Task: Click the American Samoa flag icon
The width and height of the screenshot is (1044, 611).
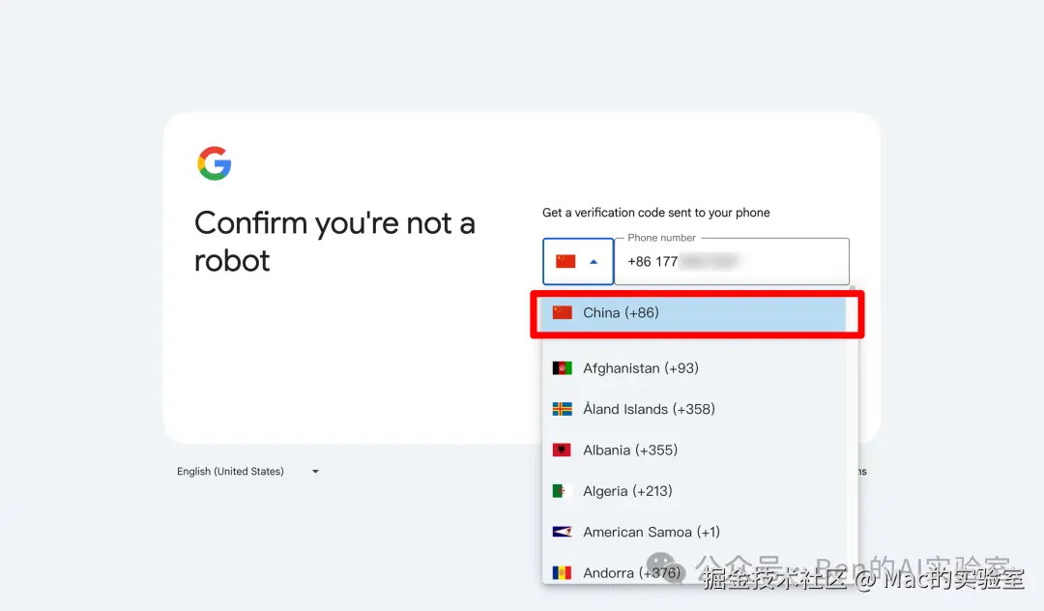Action: pos(562,532)
